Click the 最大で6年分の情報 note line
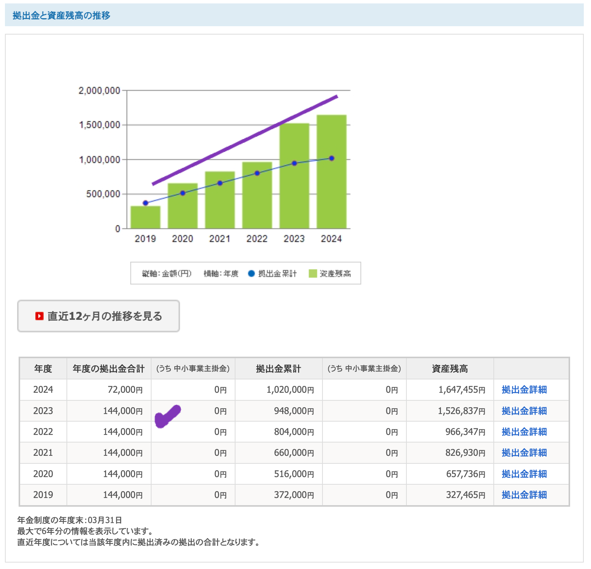Image resolution: width=591 pixels, height=569 pixels. tap(85, 531)
